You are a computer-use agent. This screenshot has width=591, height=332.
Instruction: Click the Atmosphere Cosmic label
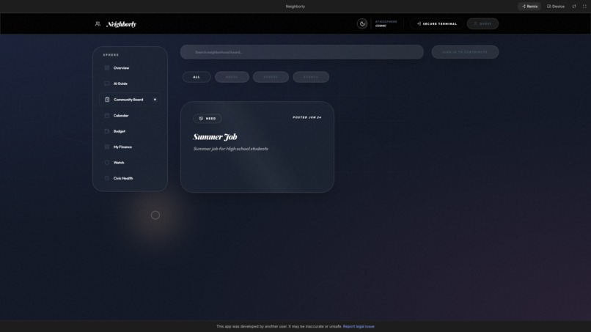click(386, 23)
